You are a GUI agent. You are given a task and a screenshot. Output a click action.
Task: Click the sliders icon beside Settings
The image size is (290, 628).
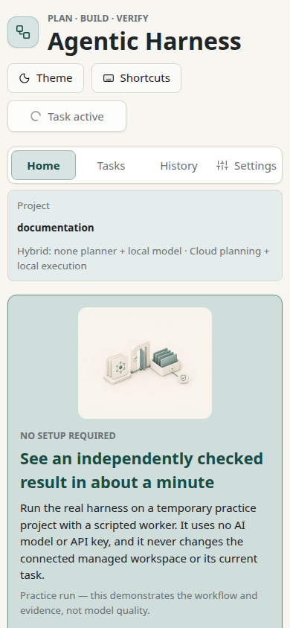(x=222, y=165)
